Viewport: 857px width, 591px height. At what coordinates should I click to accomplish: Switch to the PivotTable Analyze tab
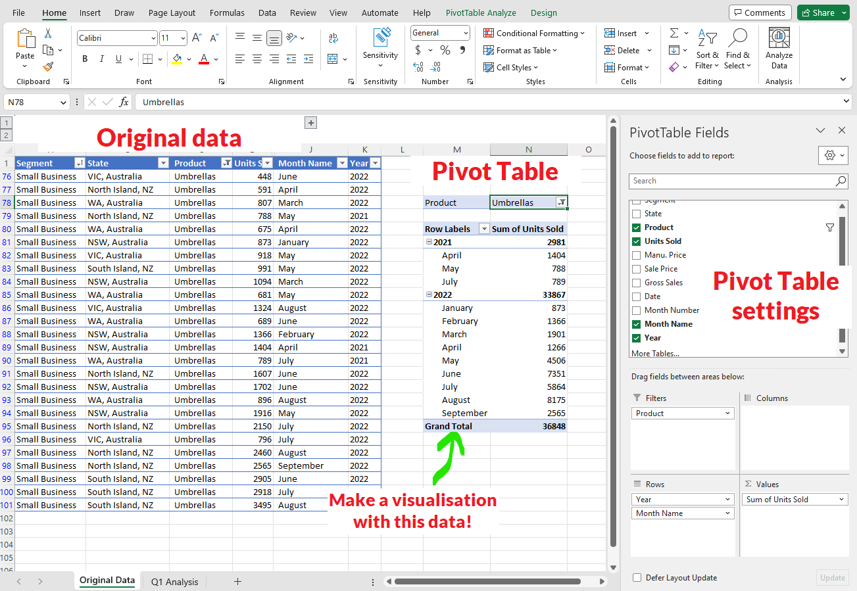pos(480,12)
